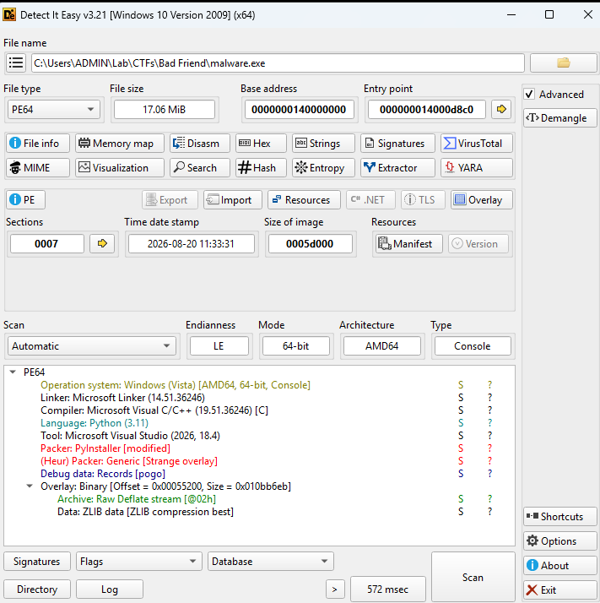The width and height of the screenshot is (600, 603).
Task: Click the Directory button
Action: coord(37,589)
